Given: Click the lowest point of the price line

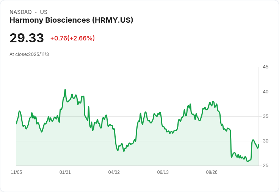Looking at the screenshot, I should tap(248, 161).
